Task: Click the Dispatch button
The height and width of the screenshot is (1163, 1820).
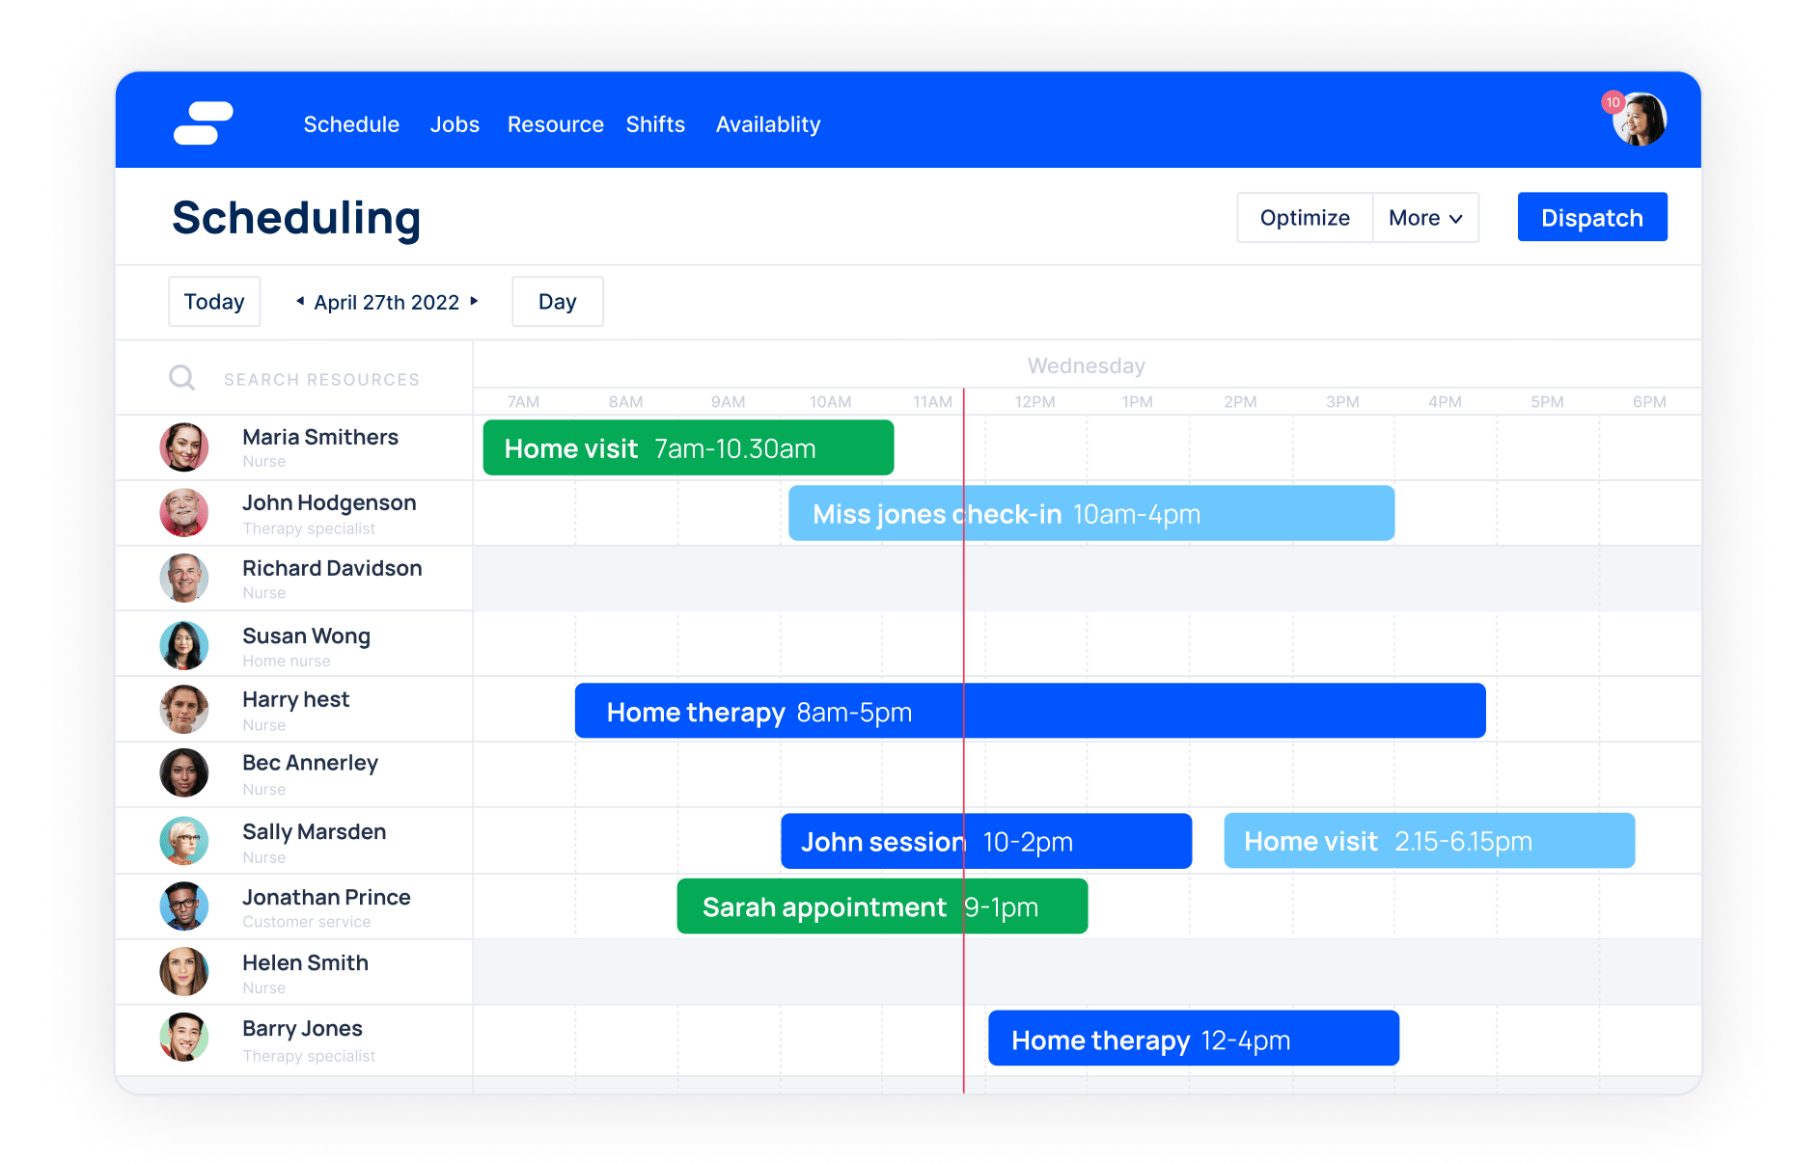Action: click(x=1592, y=217)
